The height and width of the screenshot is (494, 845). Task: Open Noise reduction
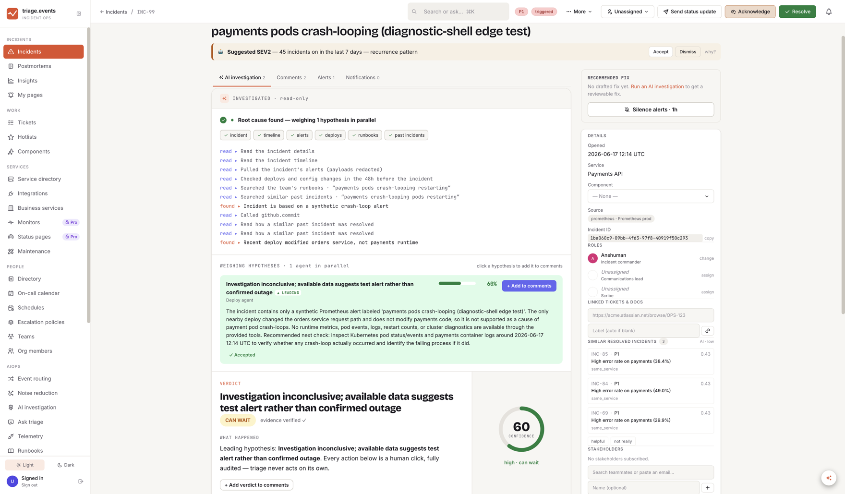pos(43,393)
